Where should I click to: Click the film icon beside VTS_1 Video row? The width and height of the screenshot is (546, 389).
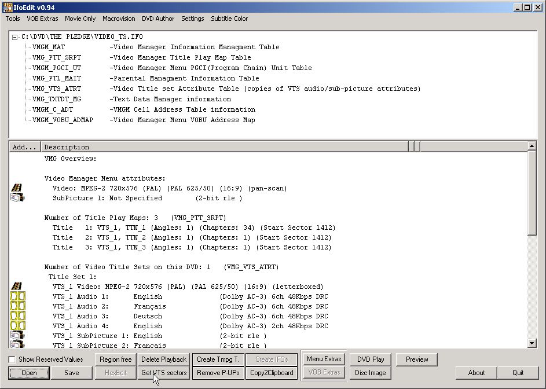(17, 287)
